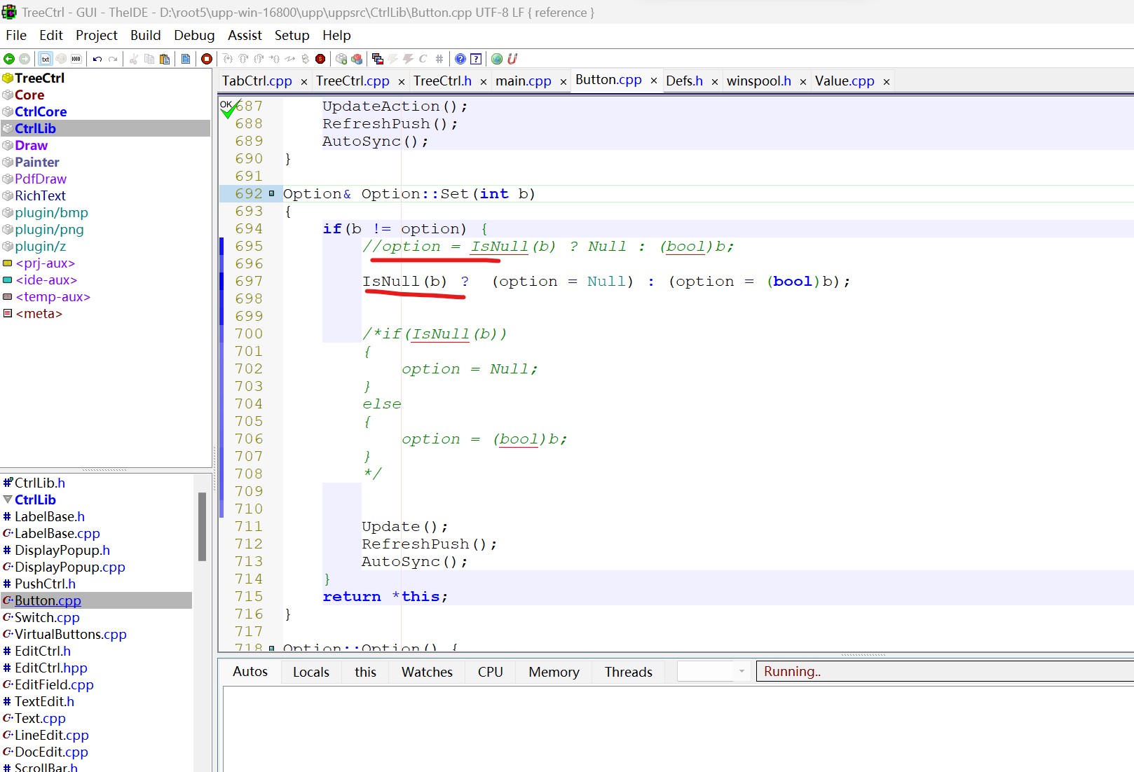1134x772 pixels.
Task: Click the red magnet U icon
Action: (512, 59)
